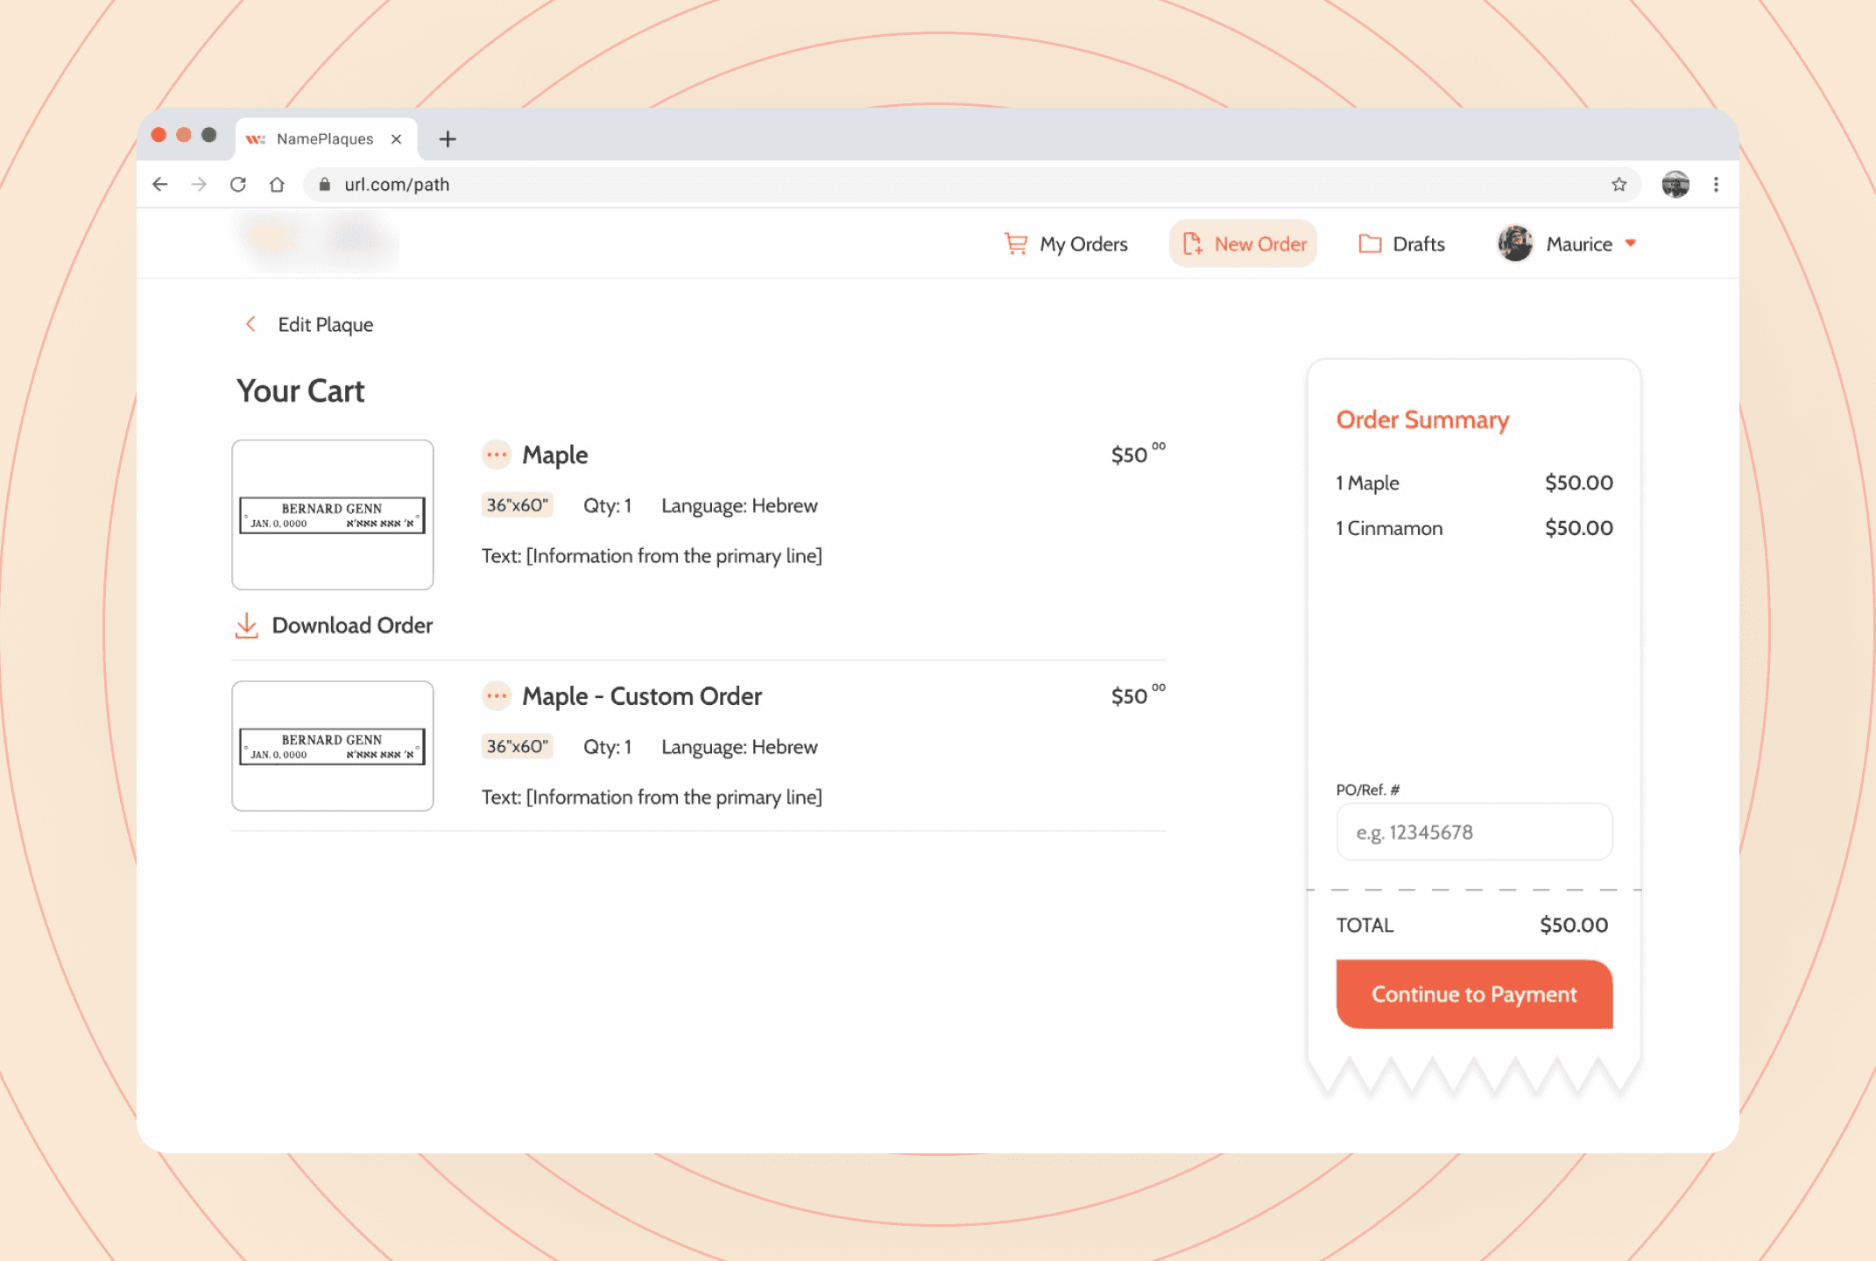Click Language: Hebrew on Custom Order item

click(x=739, y=747)
